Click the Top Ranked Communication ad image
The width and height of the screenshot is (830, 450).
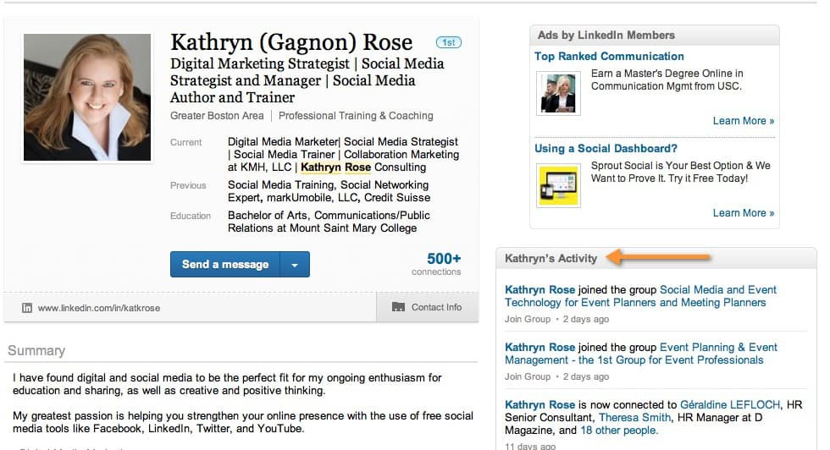(557, 93)
